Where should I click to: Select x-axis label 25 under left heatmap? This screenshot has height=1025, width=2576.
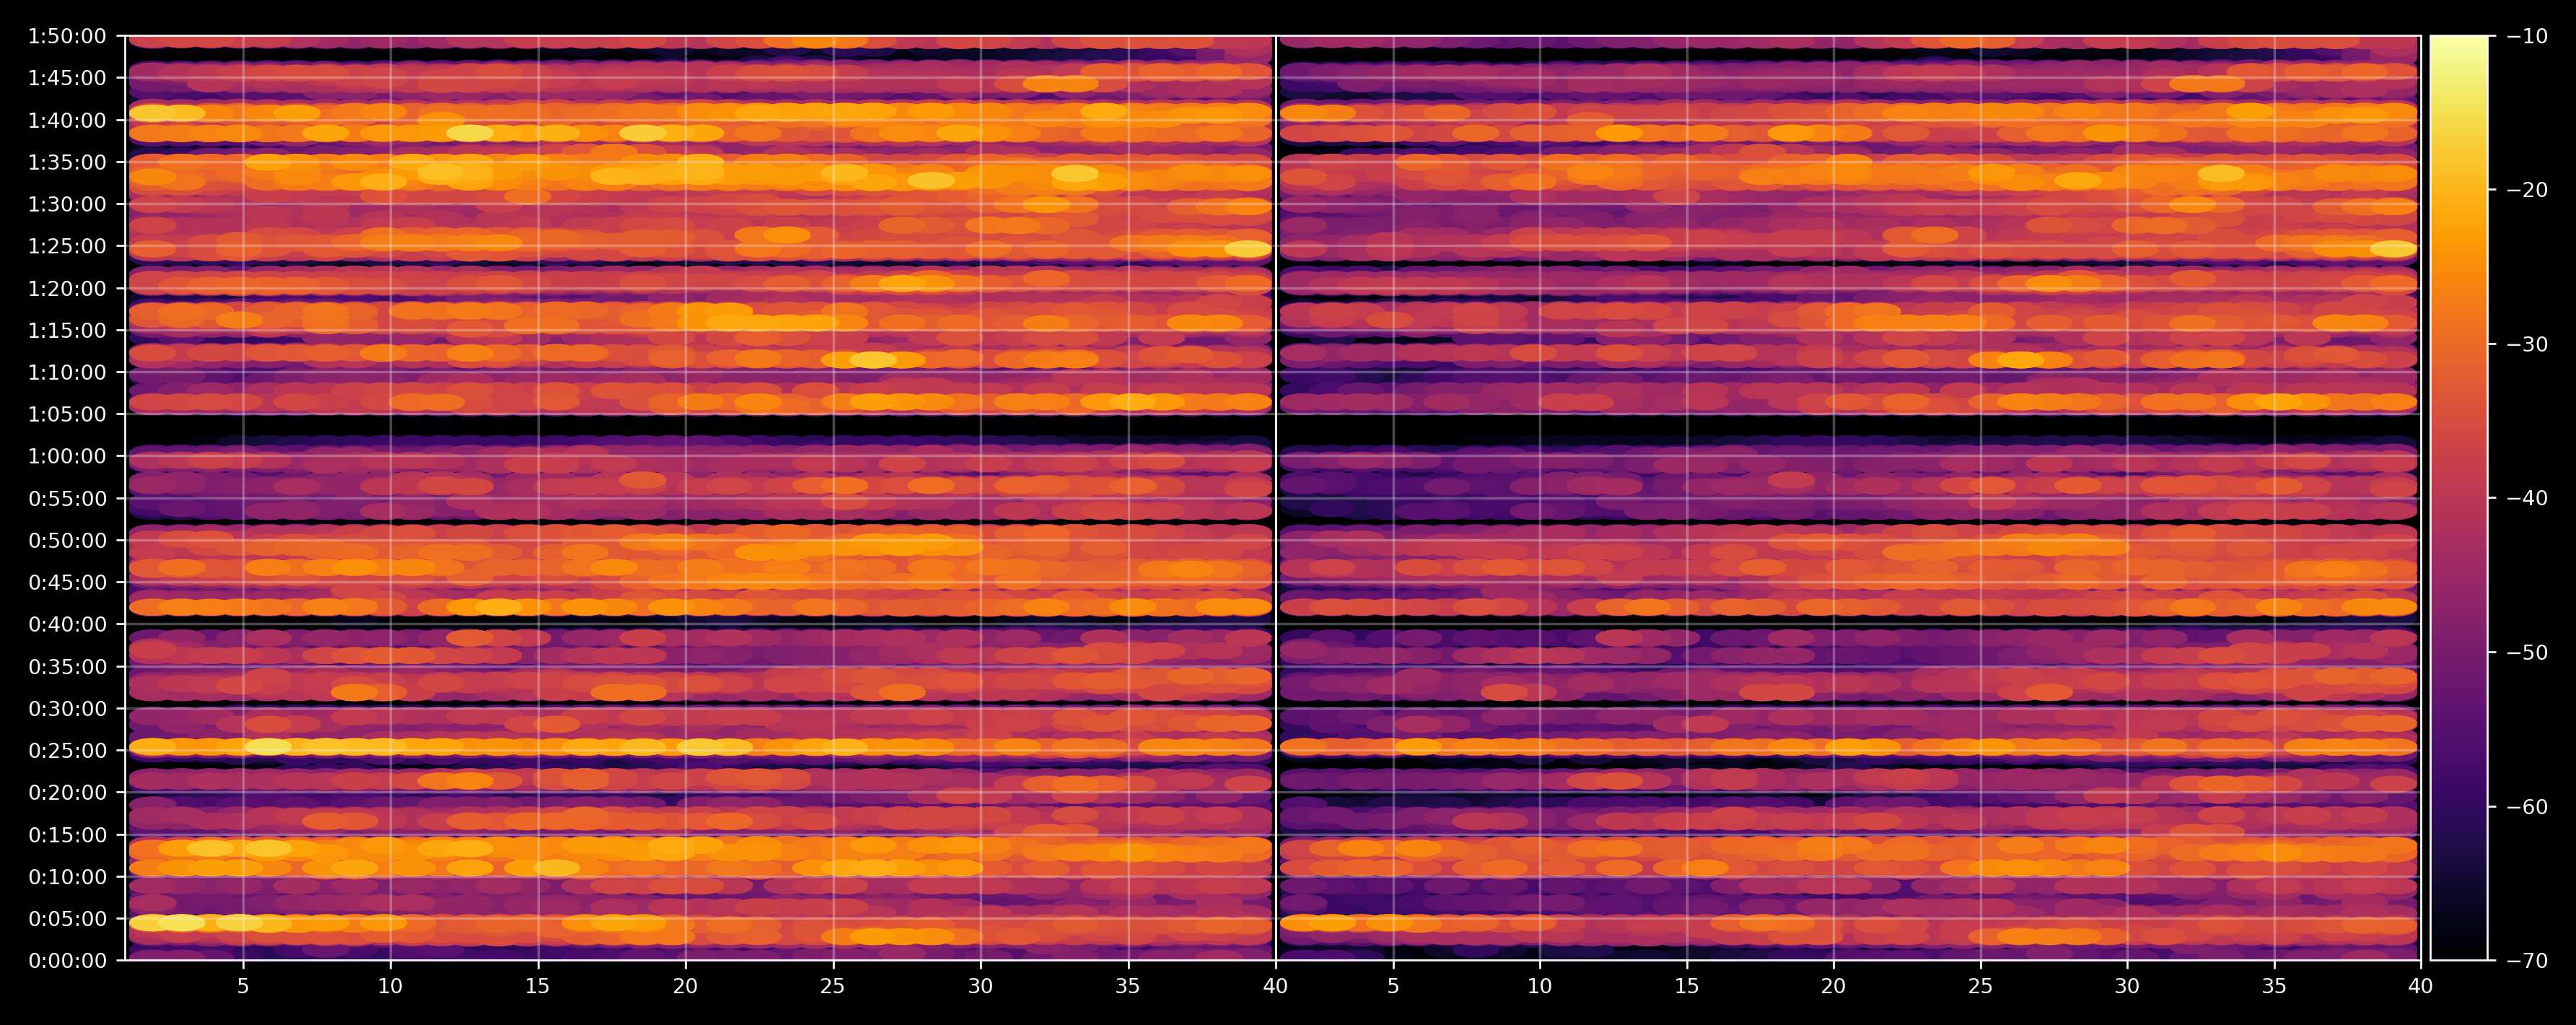click(833, 987)
